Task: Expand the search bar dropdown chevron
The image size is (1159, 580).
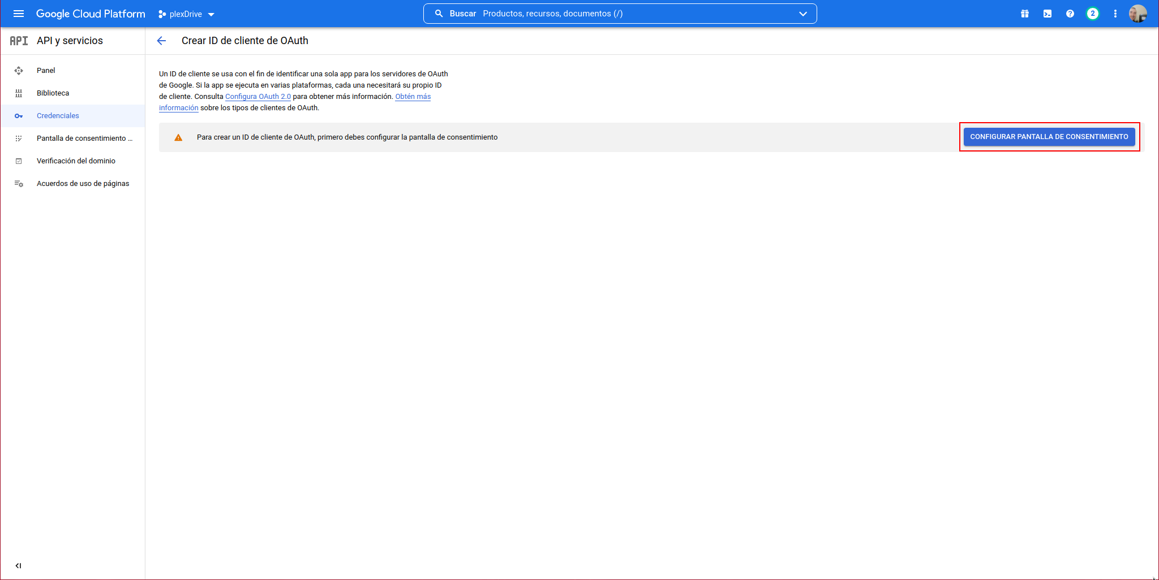Action: pyautogui.click(x=803, y=14)
